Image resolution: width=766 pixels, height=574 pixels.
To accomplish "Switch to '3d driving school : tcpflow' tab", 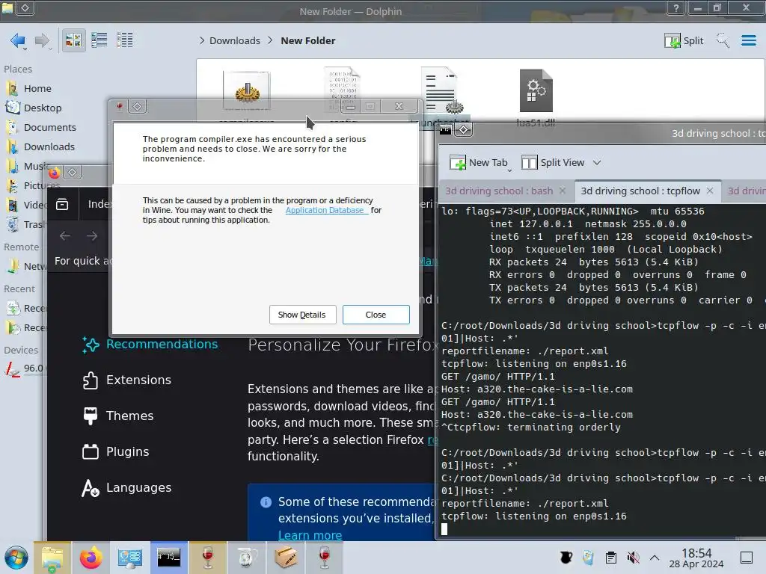I will (x=640, y=191).
